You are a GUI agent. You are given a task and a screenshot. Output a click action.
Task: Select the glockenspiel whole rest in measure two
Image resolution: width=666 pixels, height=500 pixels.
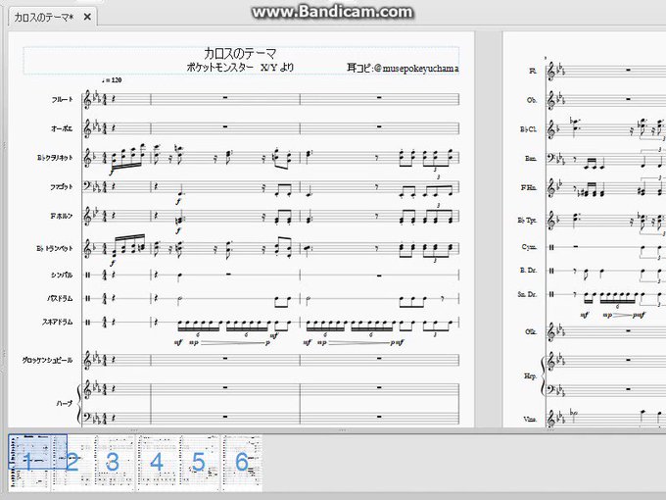225,359
